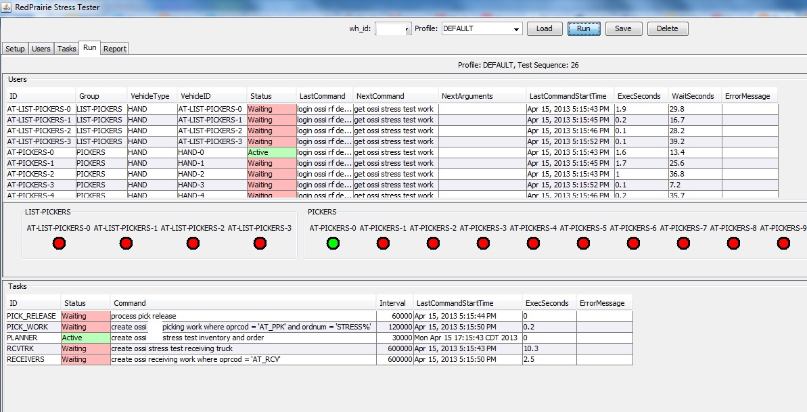This screenshot has height=412, width=807.
Task: Switch to the Report tab
Action: coord(114,48)
